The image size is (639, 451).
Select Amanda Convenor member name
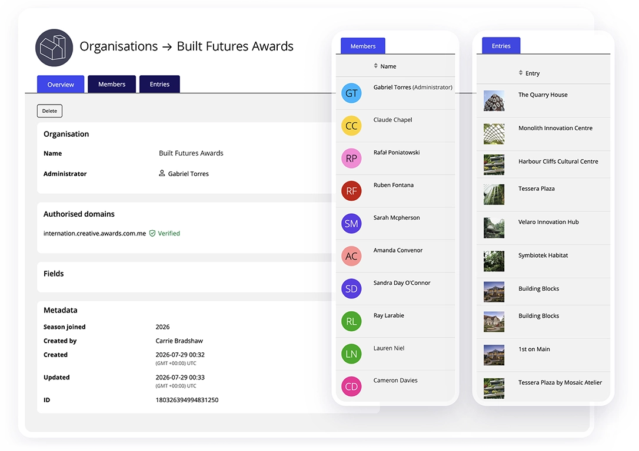tap(398, 251)
